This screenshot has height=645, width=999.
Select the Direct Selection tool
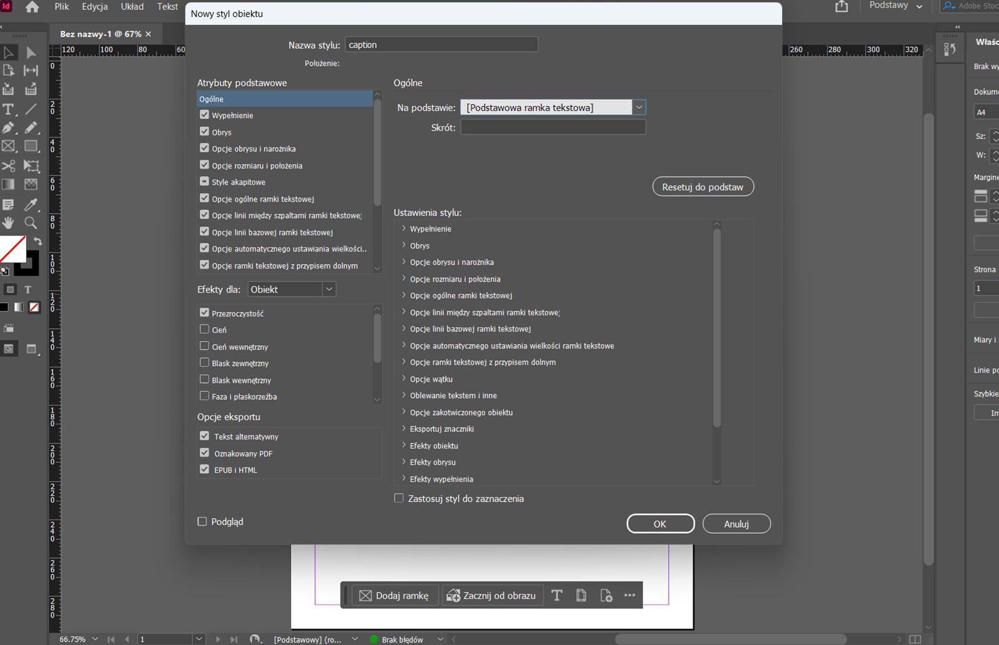[31, 52]
